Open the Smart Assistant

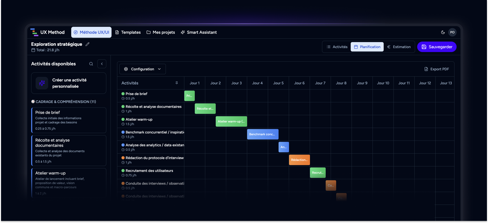click(x=199, y=32)
